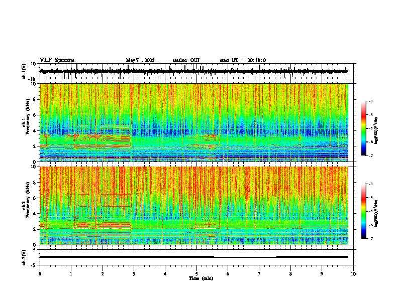
Task: Click the "3" tick on the time axis
Action: (x=134, y=274)
